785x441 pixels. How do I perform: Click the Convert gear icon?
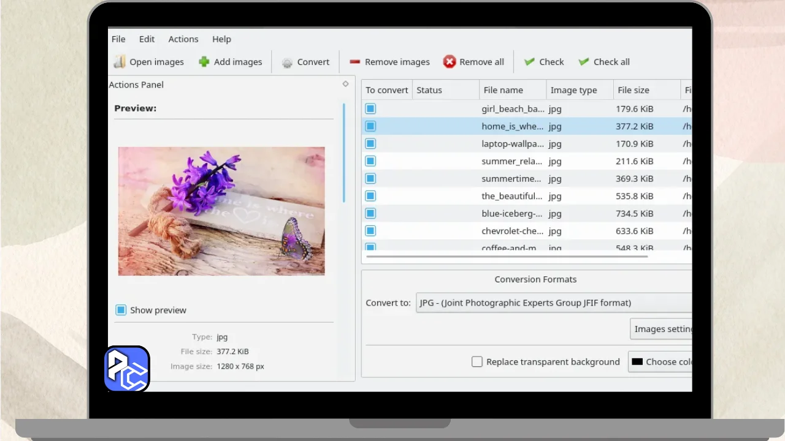click(x=287, y=62)
